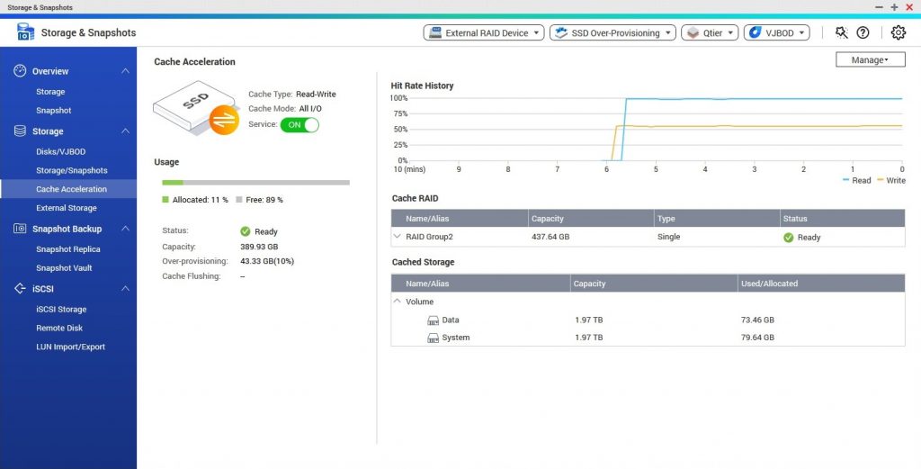Open the Manage dropdown button
The width and height of the screenshot is (921, 469).
pos(870,59)
